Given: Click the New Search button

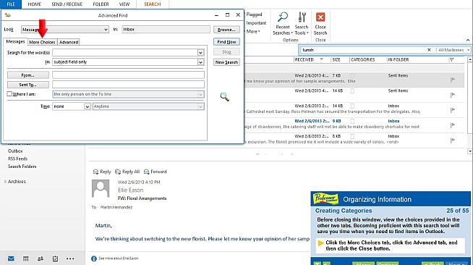Looking at the screenshot, I should tap(226, 62).
